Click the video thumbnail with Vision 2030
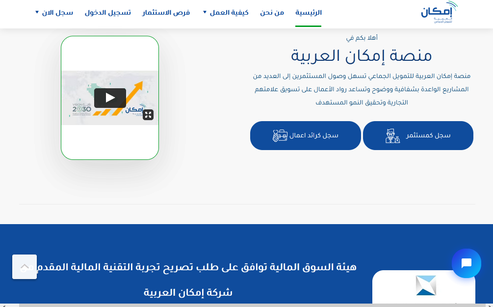Image resolution: width=493 pixels, height=307 pixels. tap(110, 98)
